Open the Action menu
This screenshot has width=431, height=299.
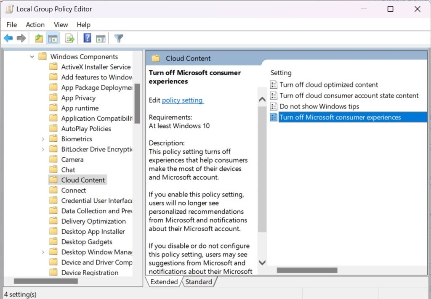(x=35, y=24)
